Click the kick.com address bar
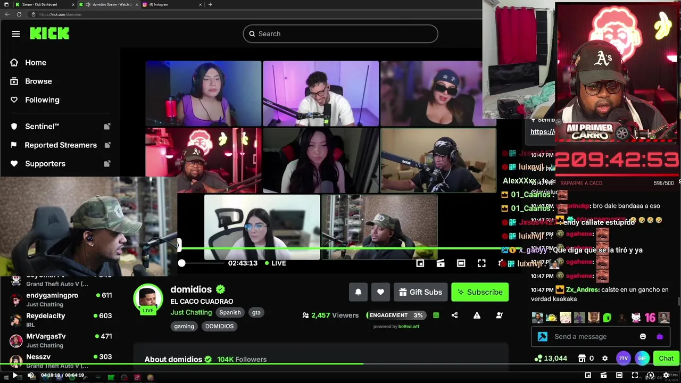The width and height of the screenshot is (681, 383). click(x=255, y=14)
